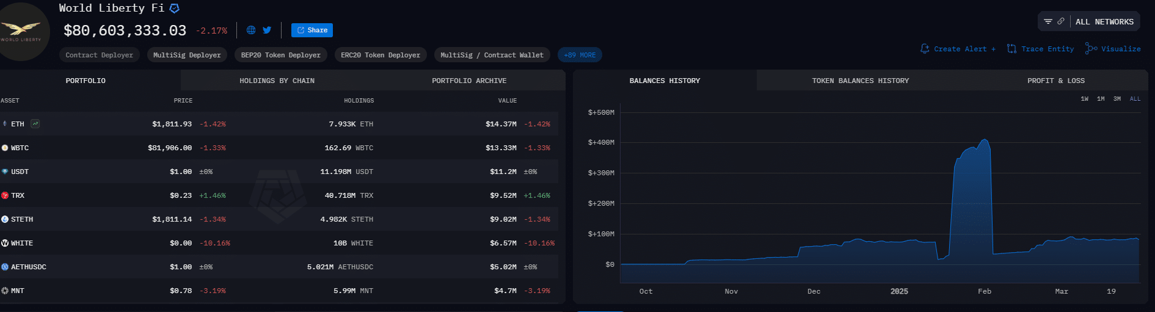Click Trace Entity
Image resolution: width=1155 pixels, height=312 pixels.
(x=1048, y=49)
